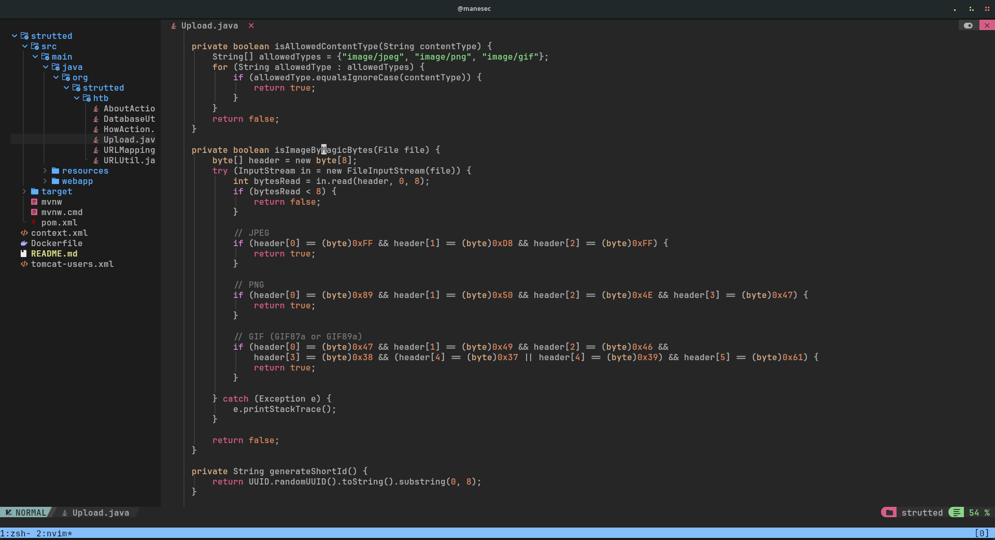The image size is (995, 540).
Task: Expand the webapp folder
Action: click(45, 181)
